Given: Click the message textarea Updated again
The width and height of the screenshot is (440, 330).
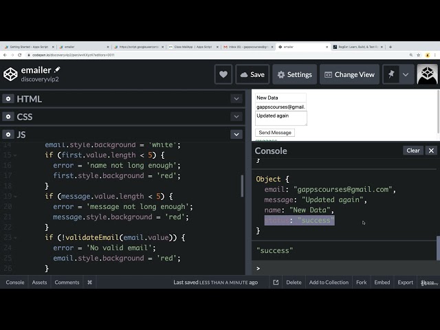Looking at the screenshot, I should point(281,118).
